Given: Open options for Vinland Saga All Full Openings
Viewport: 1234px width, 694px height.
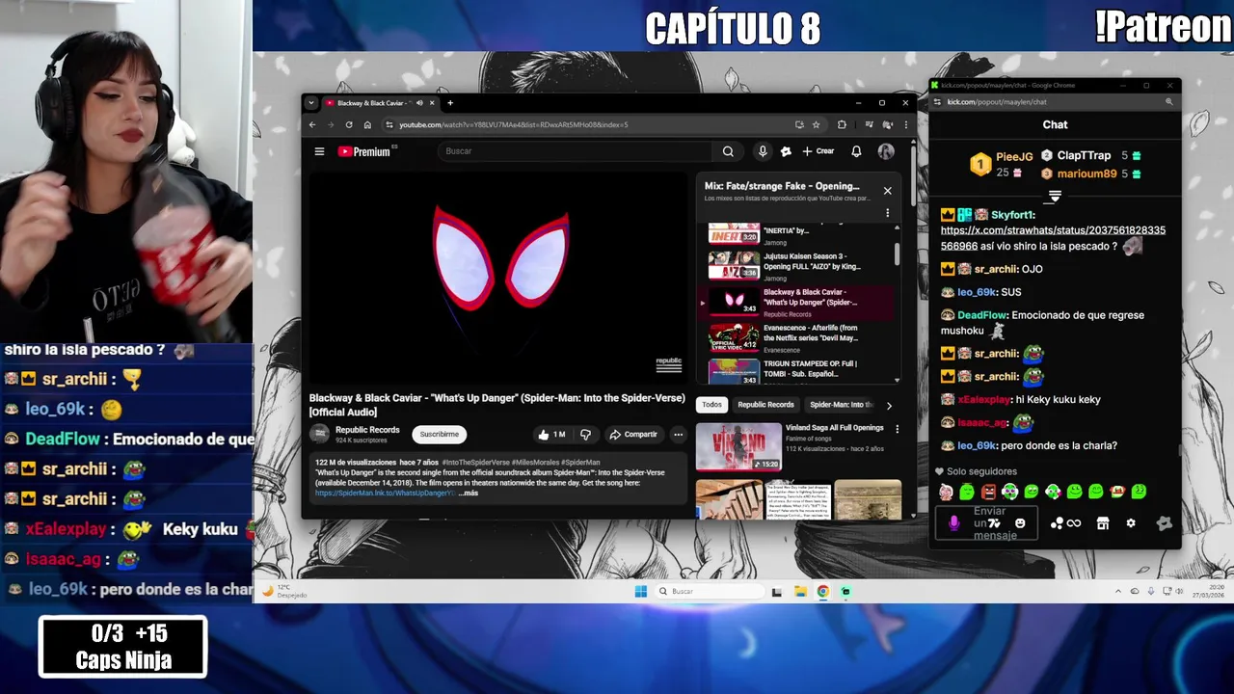Looking at the screenshot, I should tap(897, 429).
